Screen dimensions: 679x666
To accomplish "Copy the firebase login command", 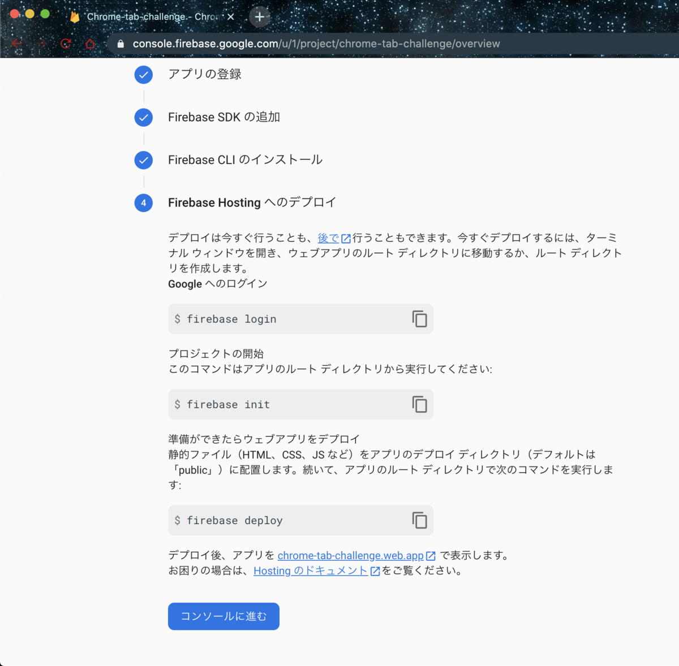I will (419, 319).
